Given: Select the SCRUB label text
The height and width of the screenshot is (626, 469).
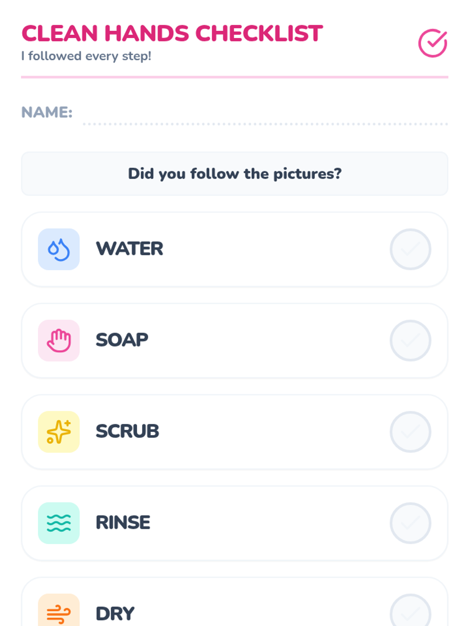Looking at the screenshot, I should [127, 431].
